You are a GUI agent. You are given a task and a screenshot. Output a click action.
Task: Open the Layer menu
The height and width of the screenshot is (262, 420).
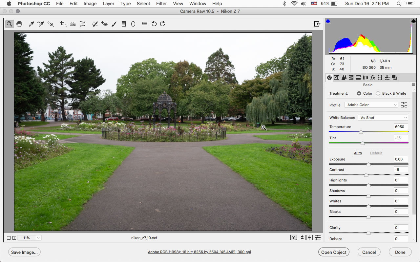coord(109,4)
